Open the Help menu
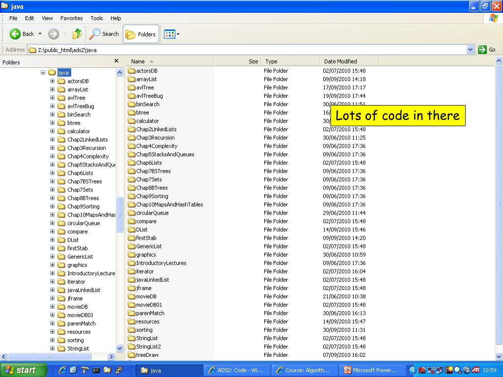The width and height of the screenshot is (503, 377). (116, 18)
